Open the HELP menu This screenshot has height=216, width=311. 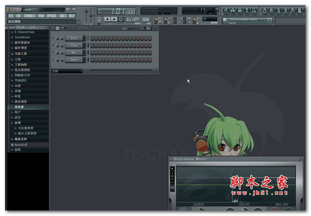pos(72,16)
